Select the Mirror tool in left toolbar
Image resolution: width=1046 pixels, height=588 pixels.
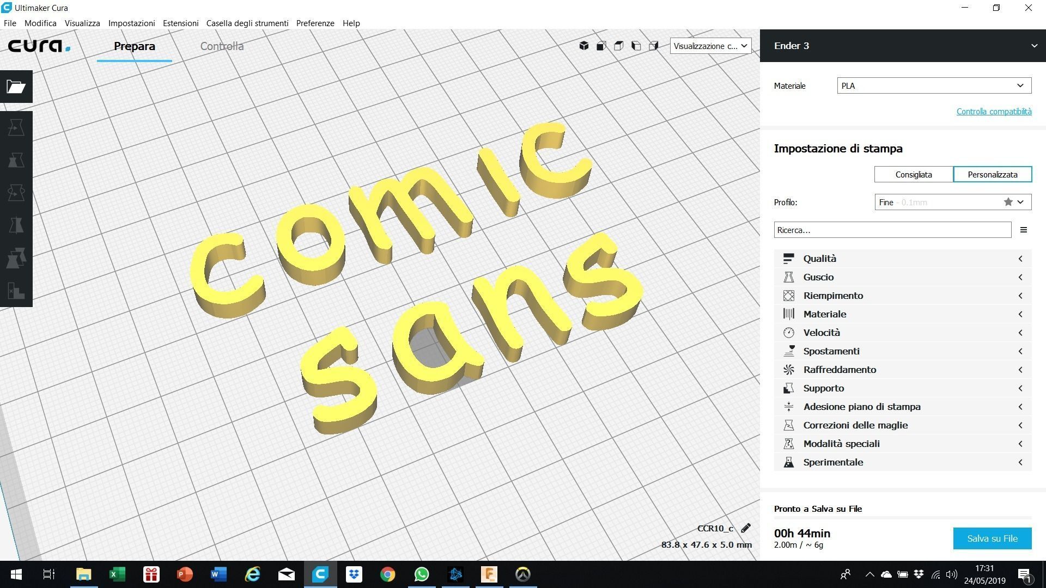[x=16, y=225]
